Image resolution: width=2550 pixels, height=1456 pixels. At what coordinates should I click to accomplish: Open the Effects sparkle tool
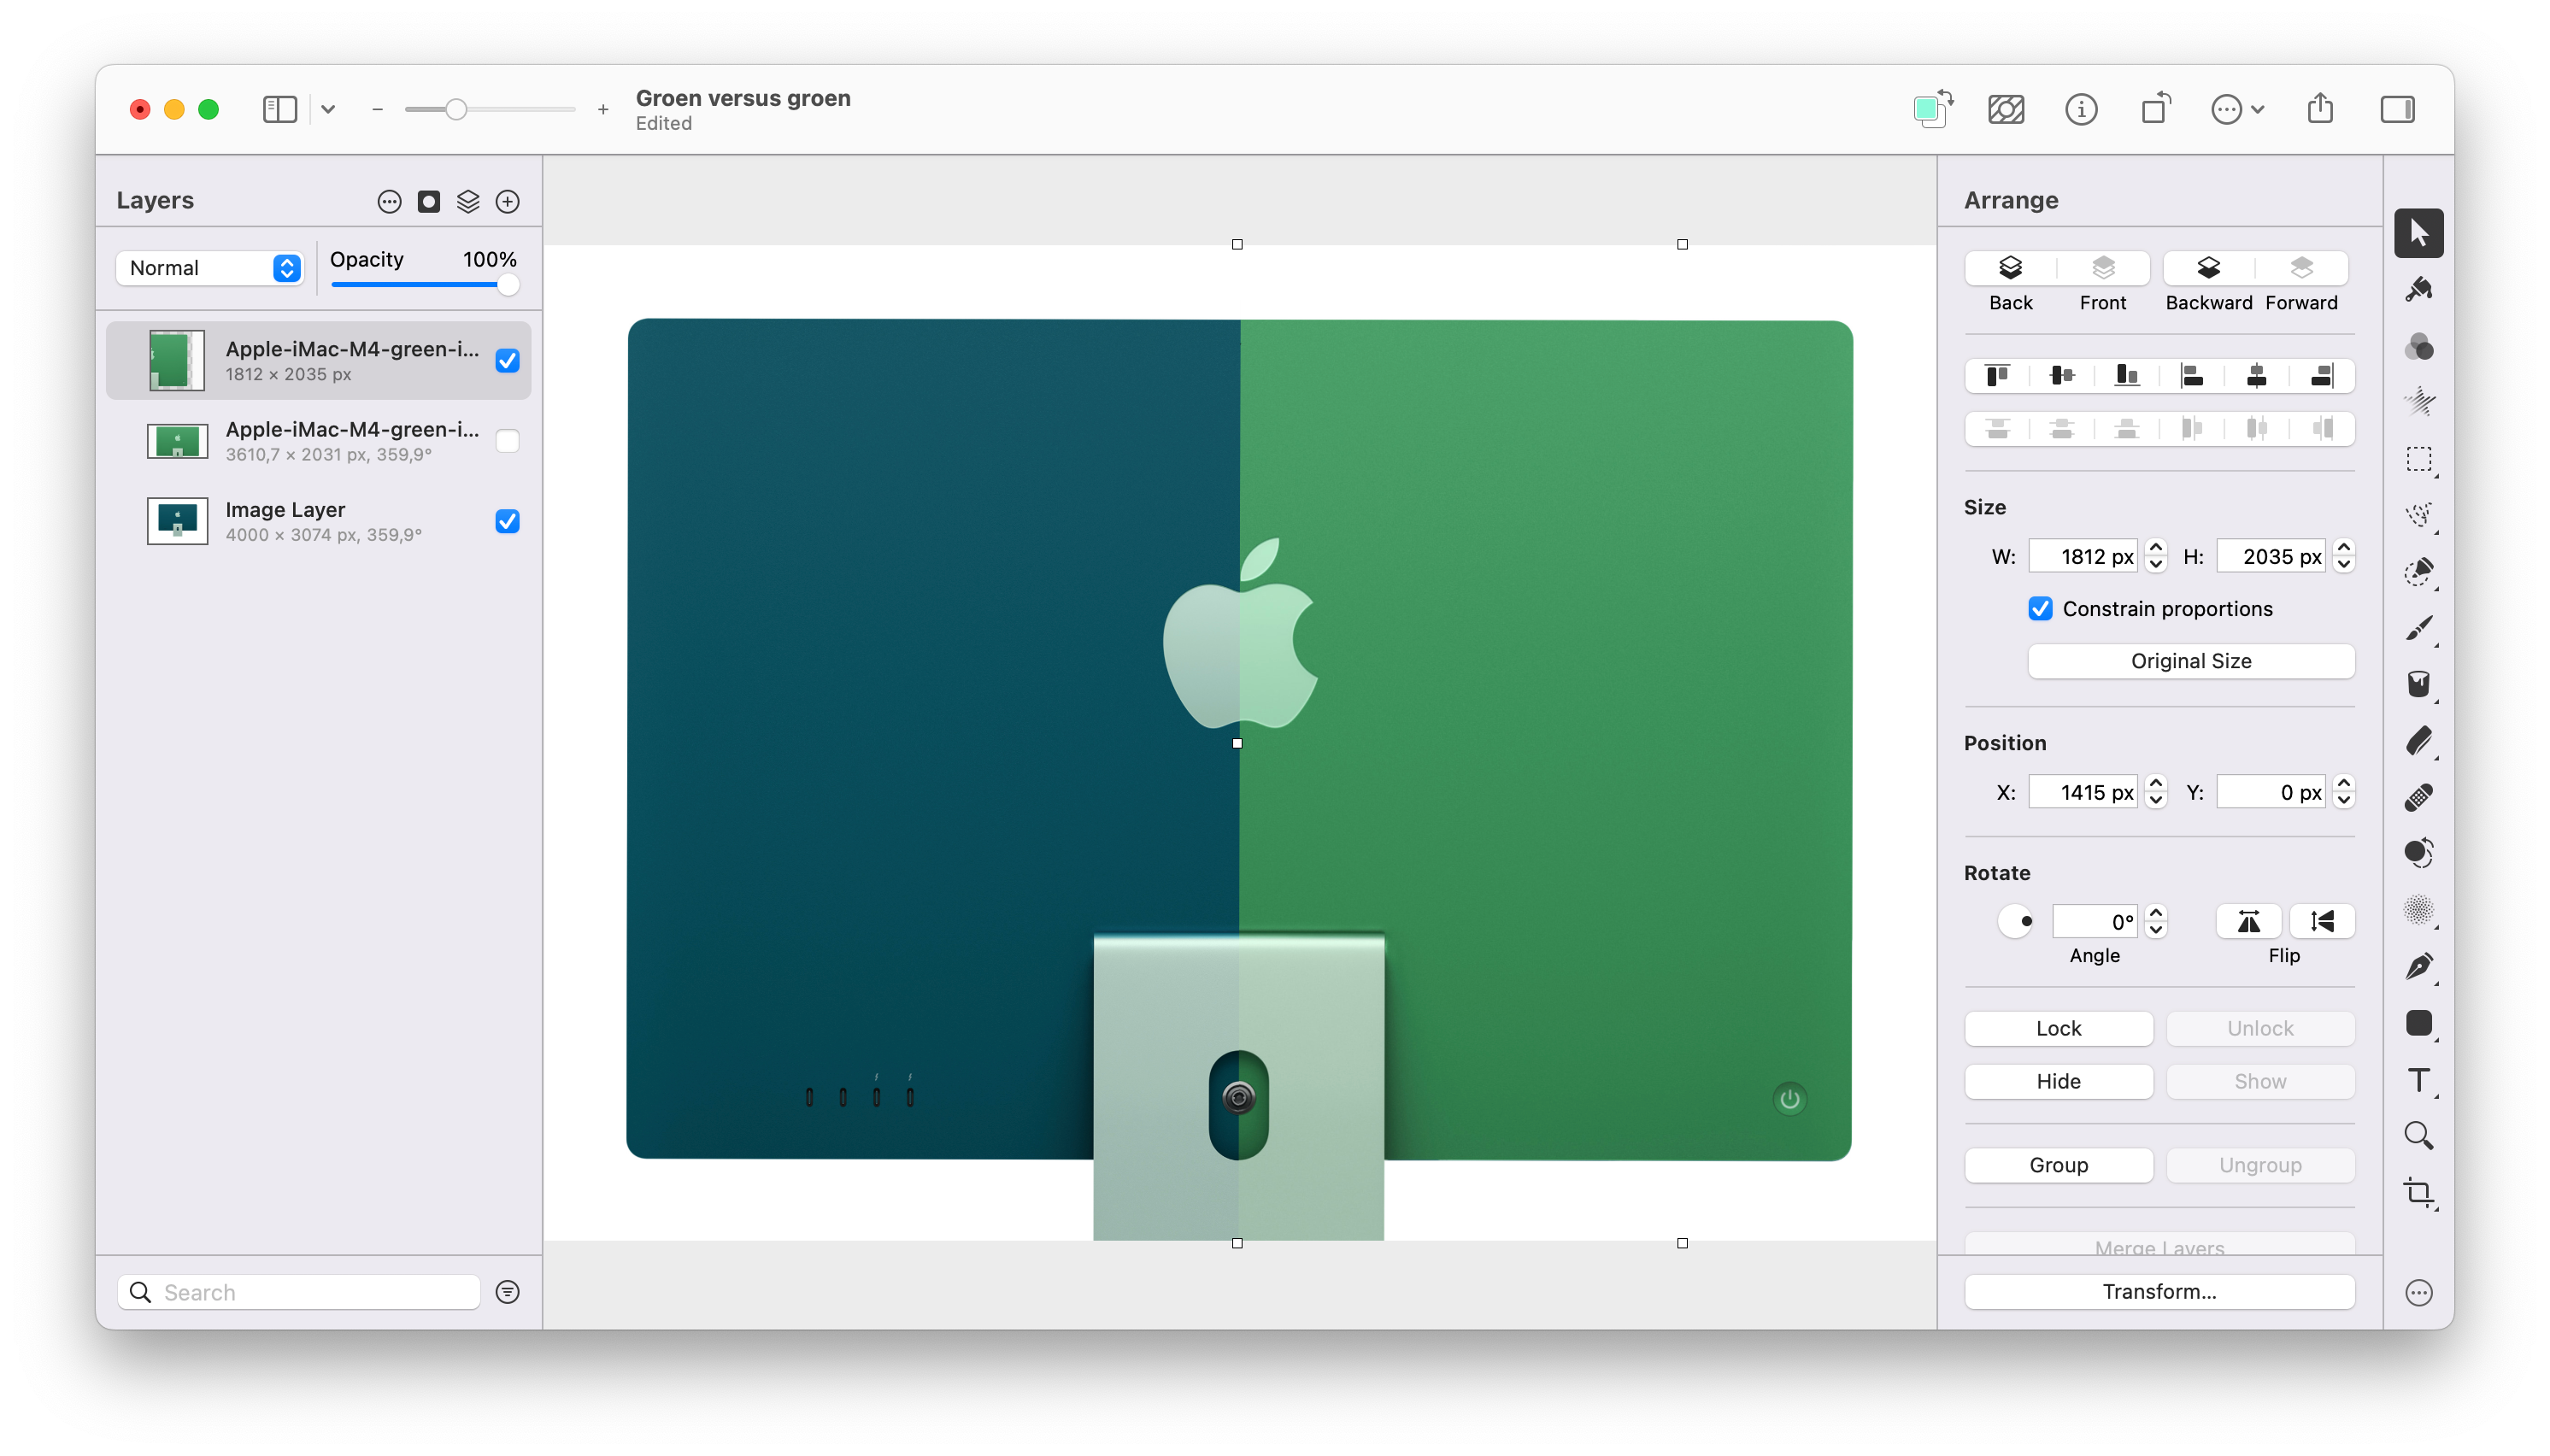tap(2418, 402)
